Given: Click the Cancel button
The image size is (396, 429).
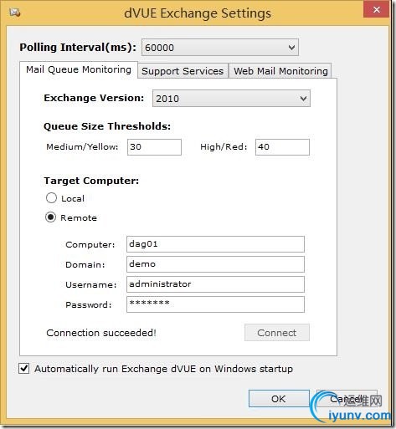Looking at the screenshot, I should [347, 399].
